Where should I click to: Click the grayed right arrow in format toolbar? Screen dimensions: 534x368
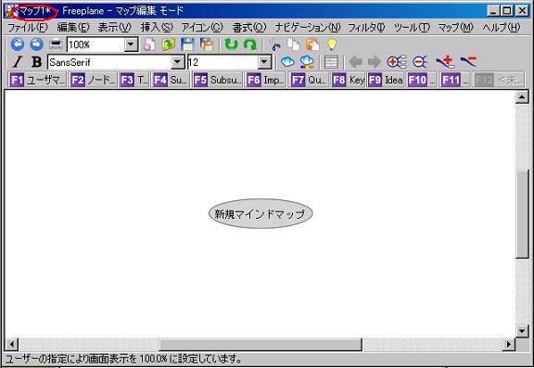point(375,62)
